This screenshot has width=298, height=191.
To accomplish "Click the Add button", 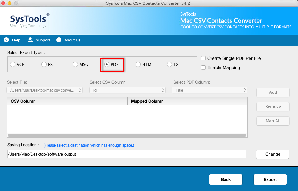I will click(x=273, y=92).
